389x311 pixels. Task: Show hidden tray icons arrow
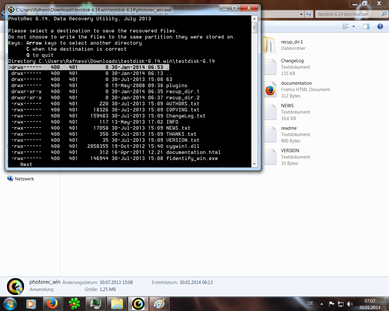(x=322, y=304)
